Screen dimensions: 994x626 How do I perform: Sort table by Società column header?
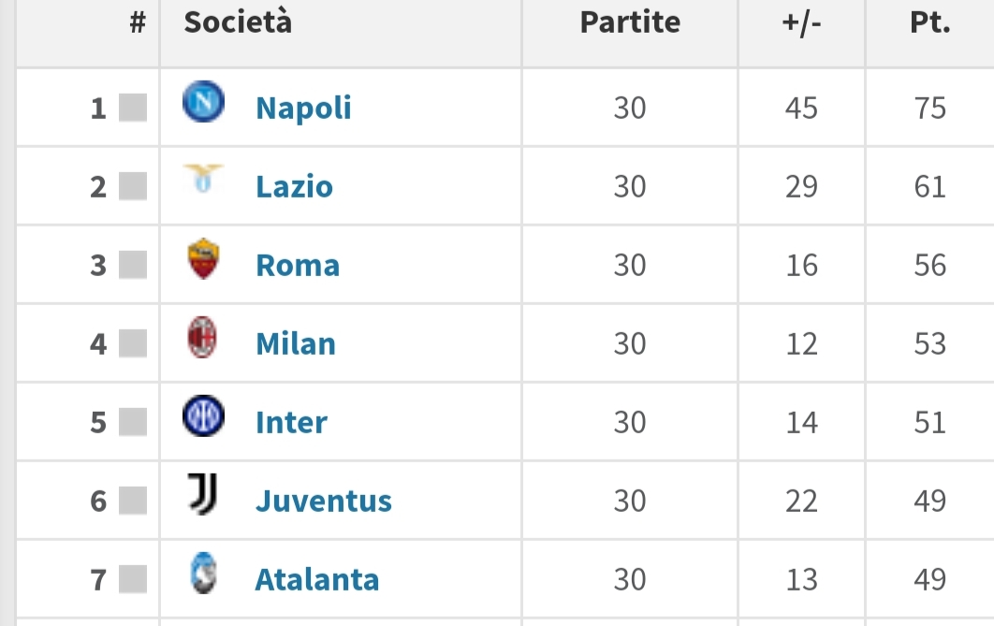tap(238, 22)
